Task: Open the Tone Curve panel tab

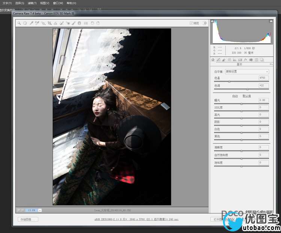Action: (218, 59)
